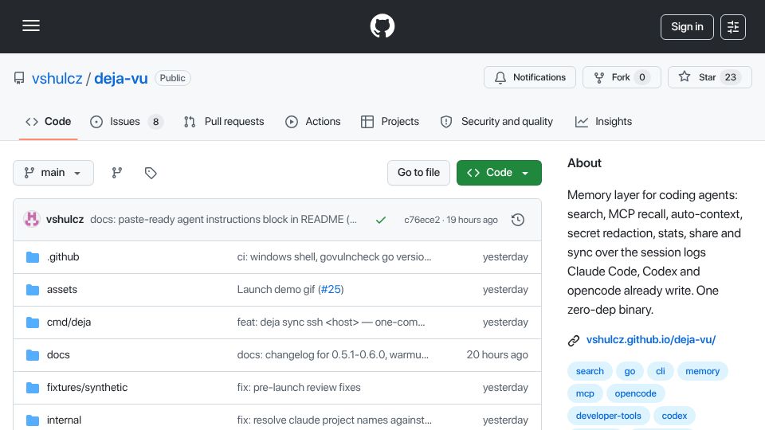Open the Projects tab

point(390,121)
